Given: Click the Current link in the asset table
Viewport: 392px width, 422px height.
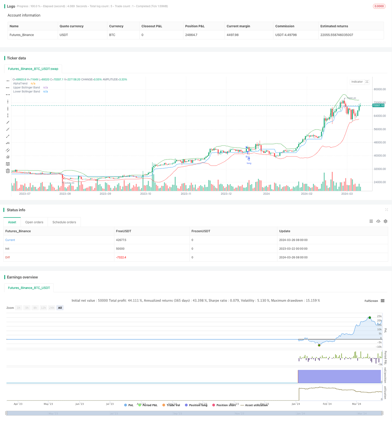Looking at the screenshot, I should pyautogui.click(x=10, y=240).
